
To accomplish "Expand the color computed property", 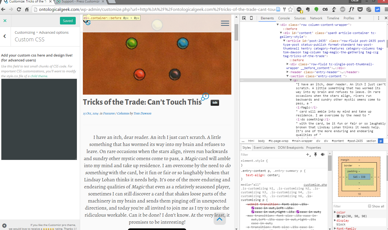I will [335, 212].
